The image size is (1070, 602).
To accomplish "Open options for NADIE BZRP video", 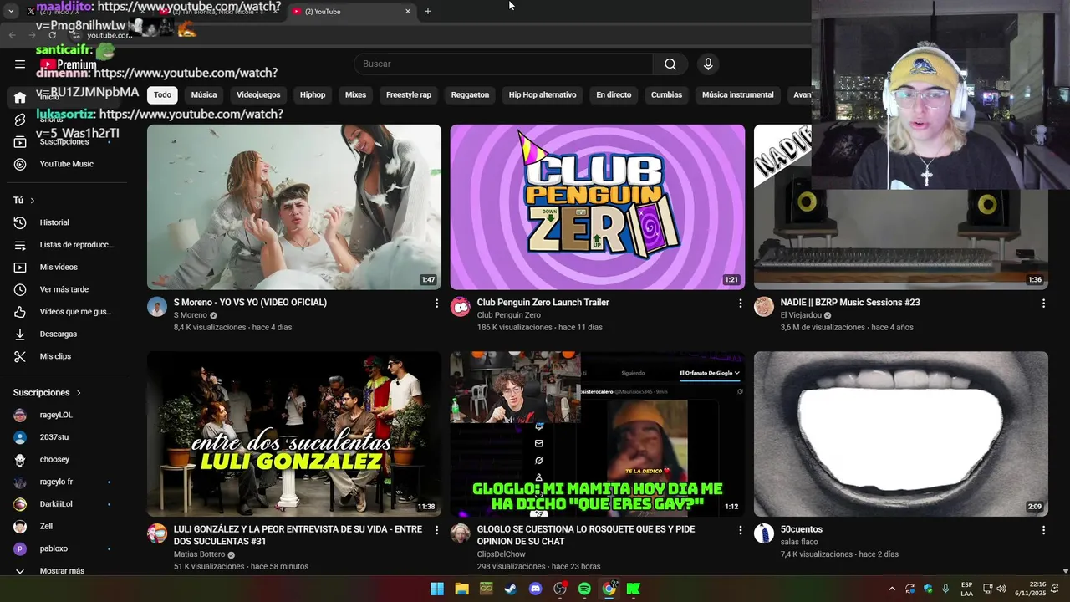I will click(1043, 304).
